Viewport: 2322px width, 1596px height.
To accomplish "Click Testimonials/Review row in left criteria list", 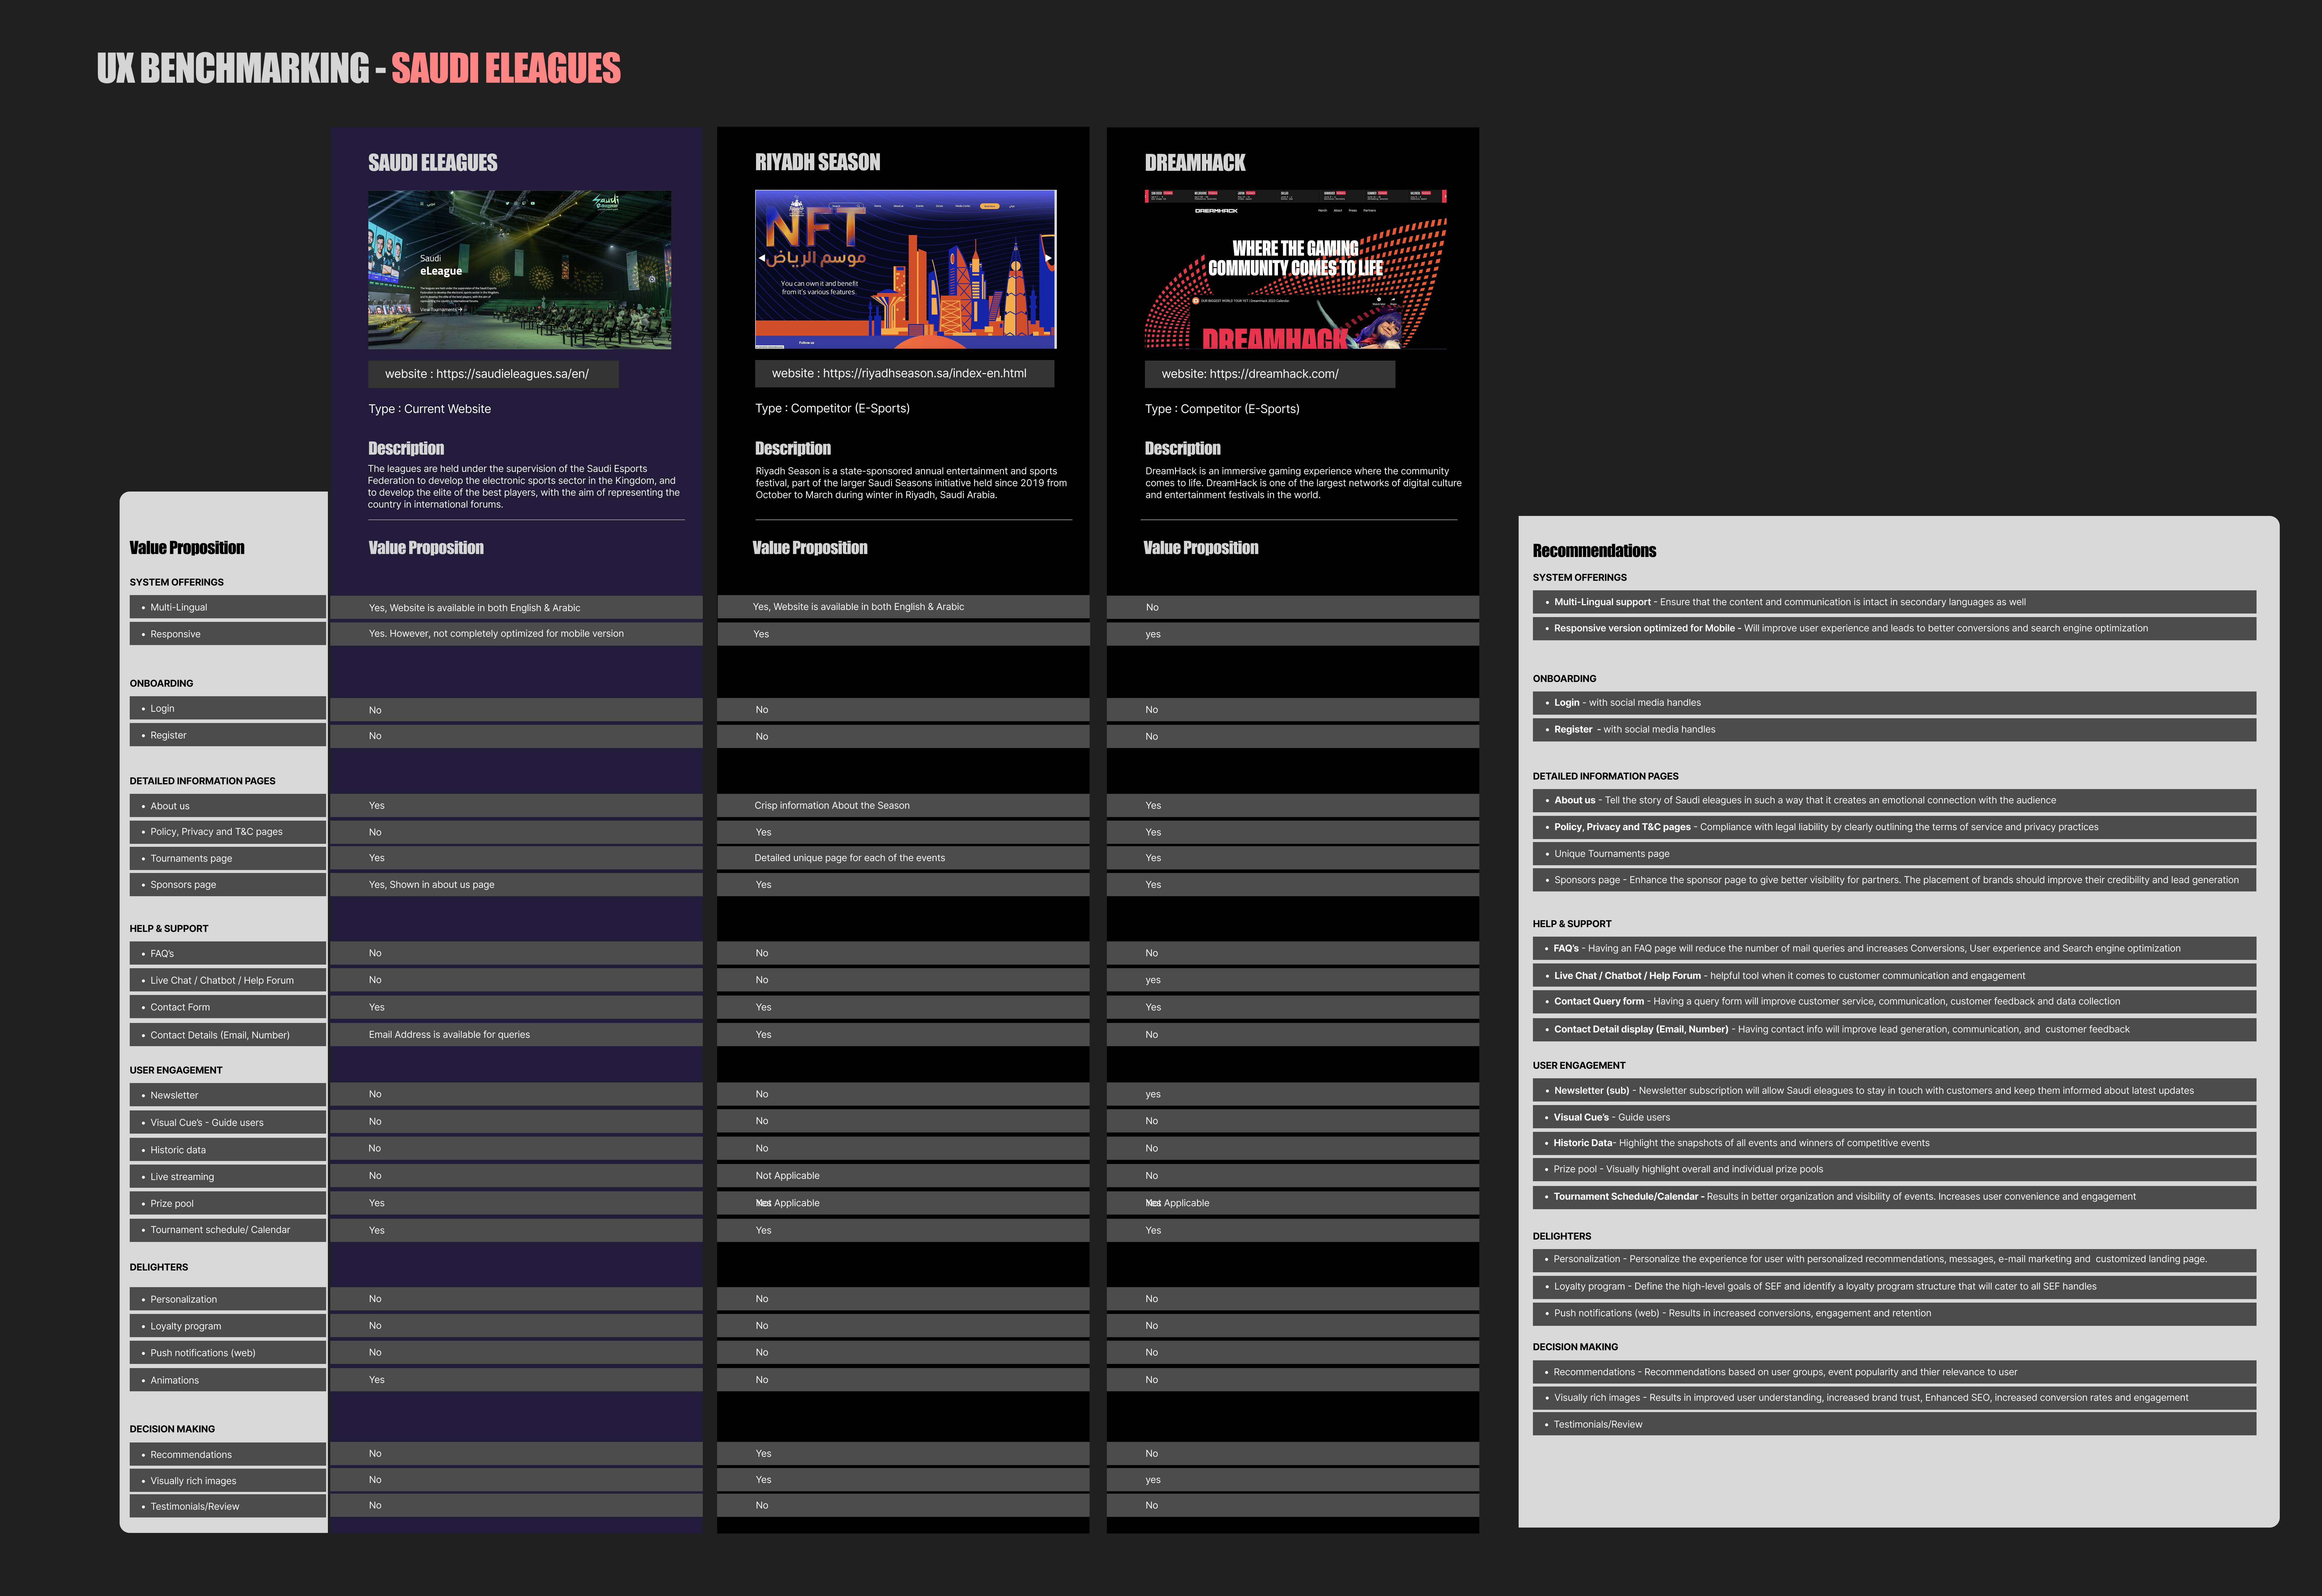I will pyautogui.click(x=227, y=1506).
